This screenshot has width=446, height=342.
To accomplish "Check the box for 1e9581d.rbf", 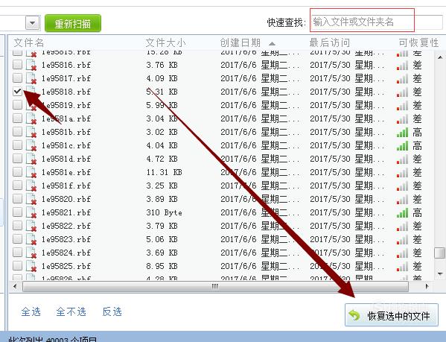I will point(18,159).
